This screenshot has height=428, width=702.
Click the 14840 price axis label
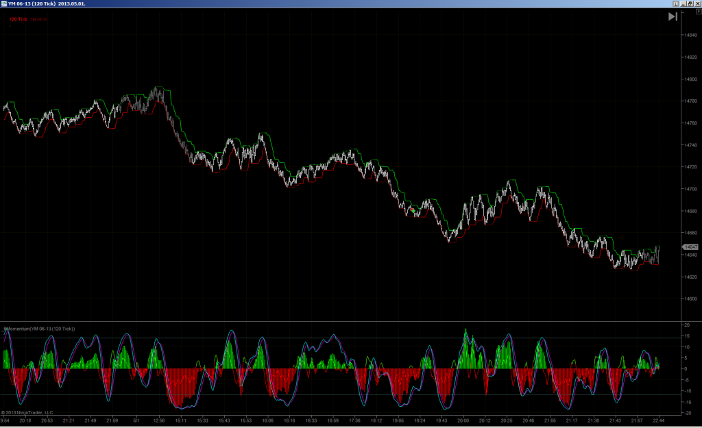[691, 36]
